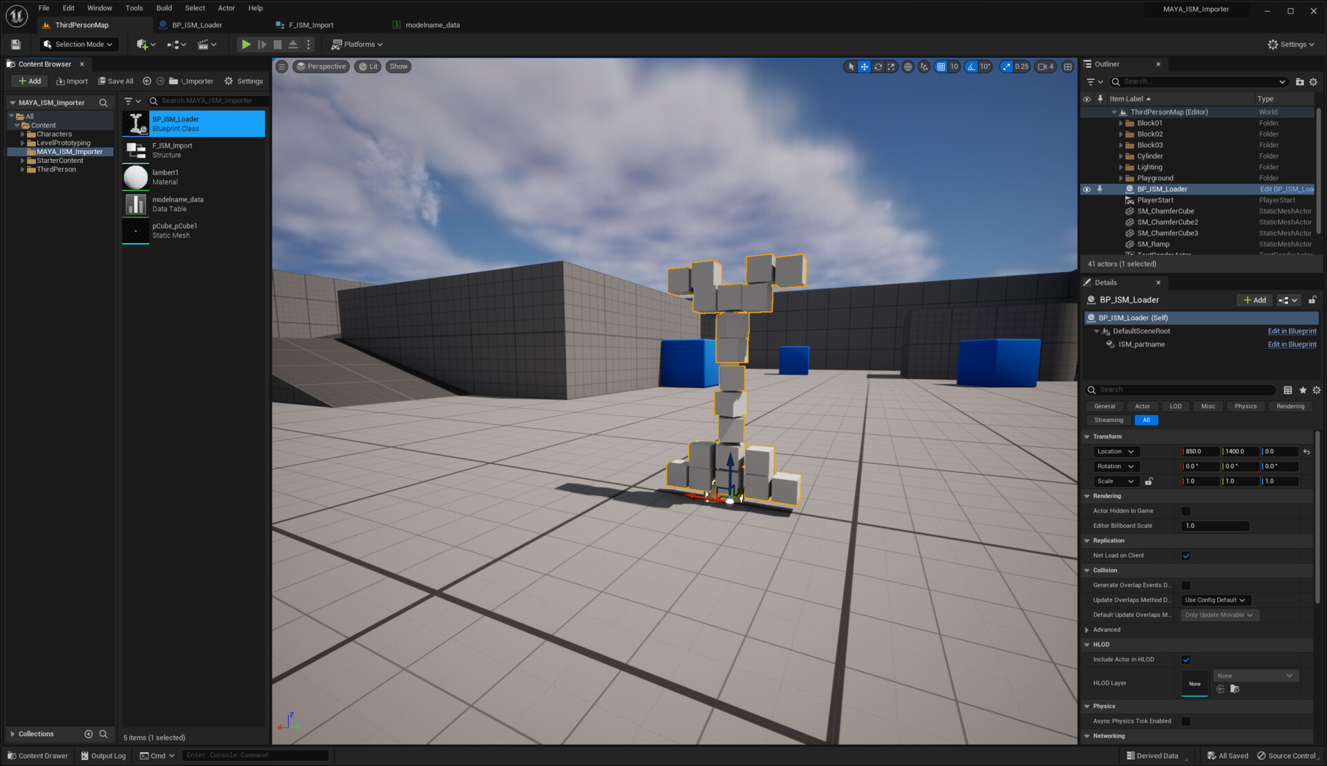The width and height of the screenshot is (1327, 766).
Task: Open the Update Overlaps Method dropdown
Action: [x=1215, y=600]
